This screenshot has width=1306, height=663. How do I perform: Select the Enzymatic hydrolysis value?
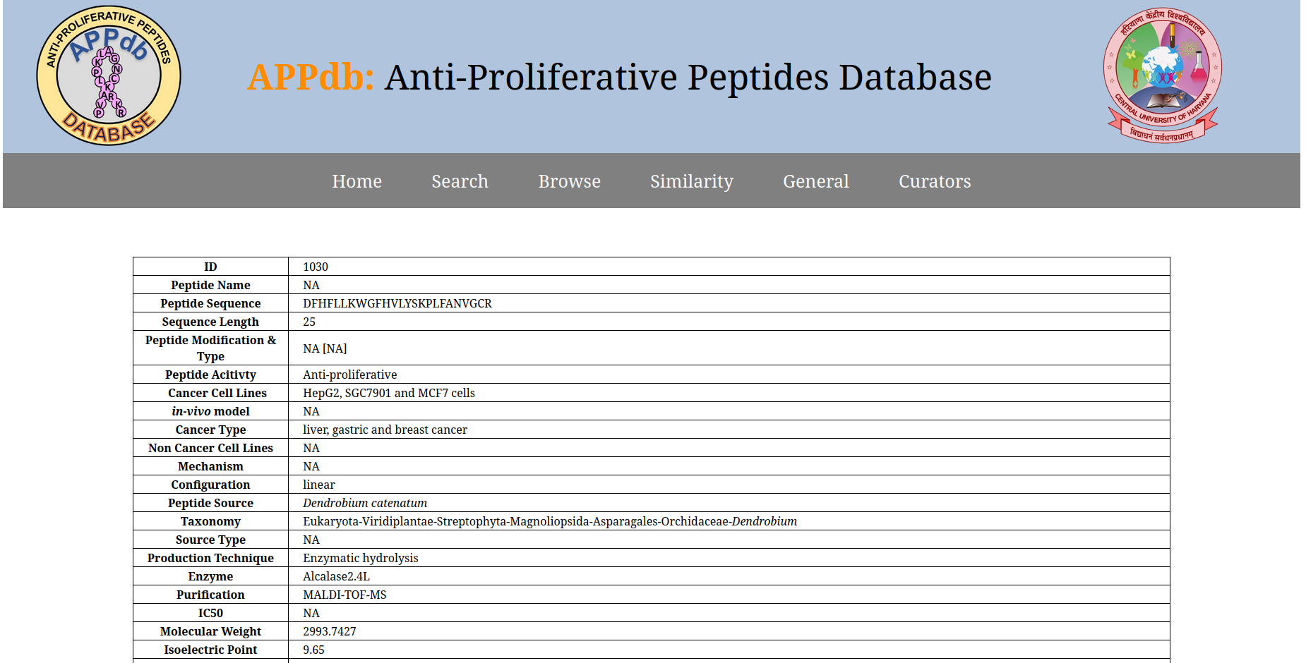tap(361, 558)
